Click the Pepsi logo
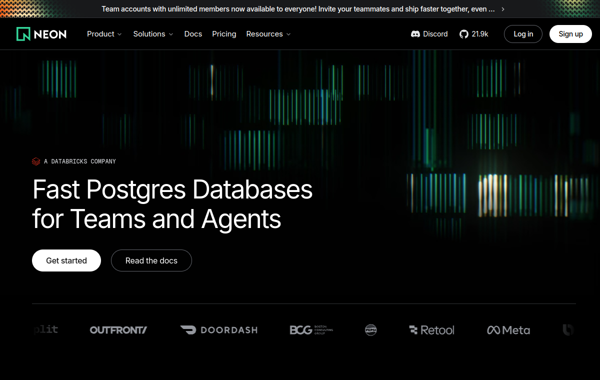 click(370, 330)
